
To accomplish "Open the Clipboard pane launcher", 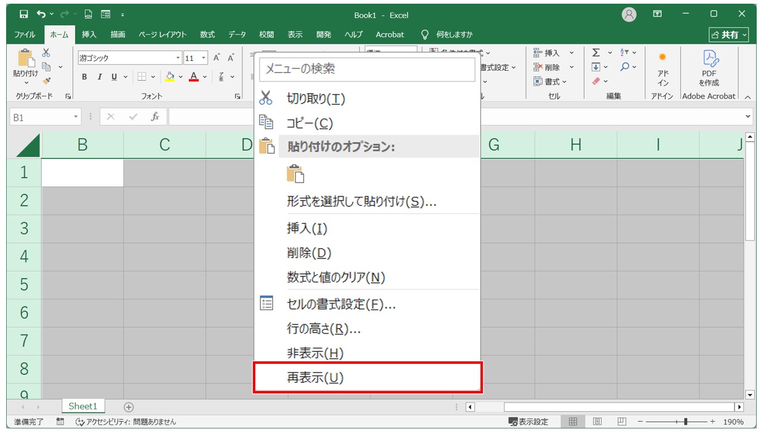I will [x=68, y=97].
